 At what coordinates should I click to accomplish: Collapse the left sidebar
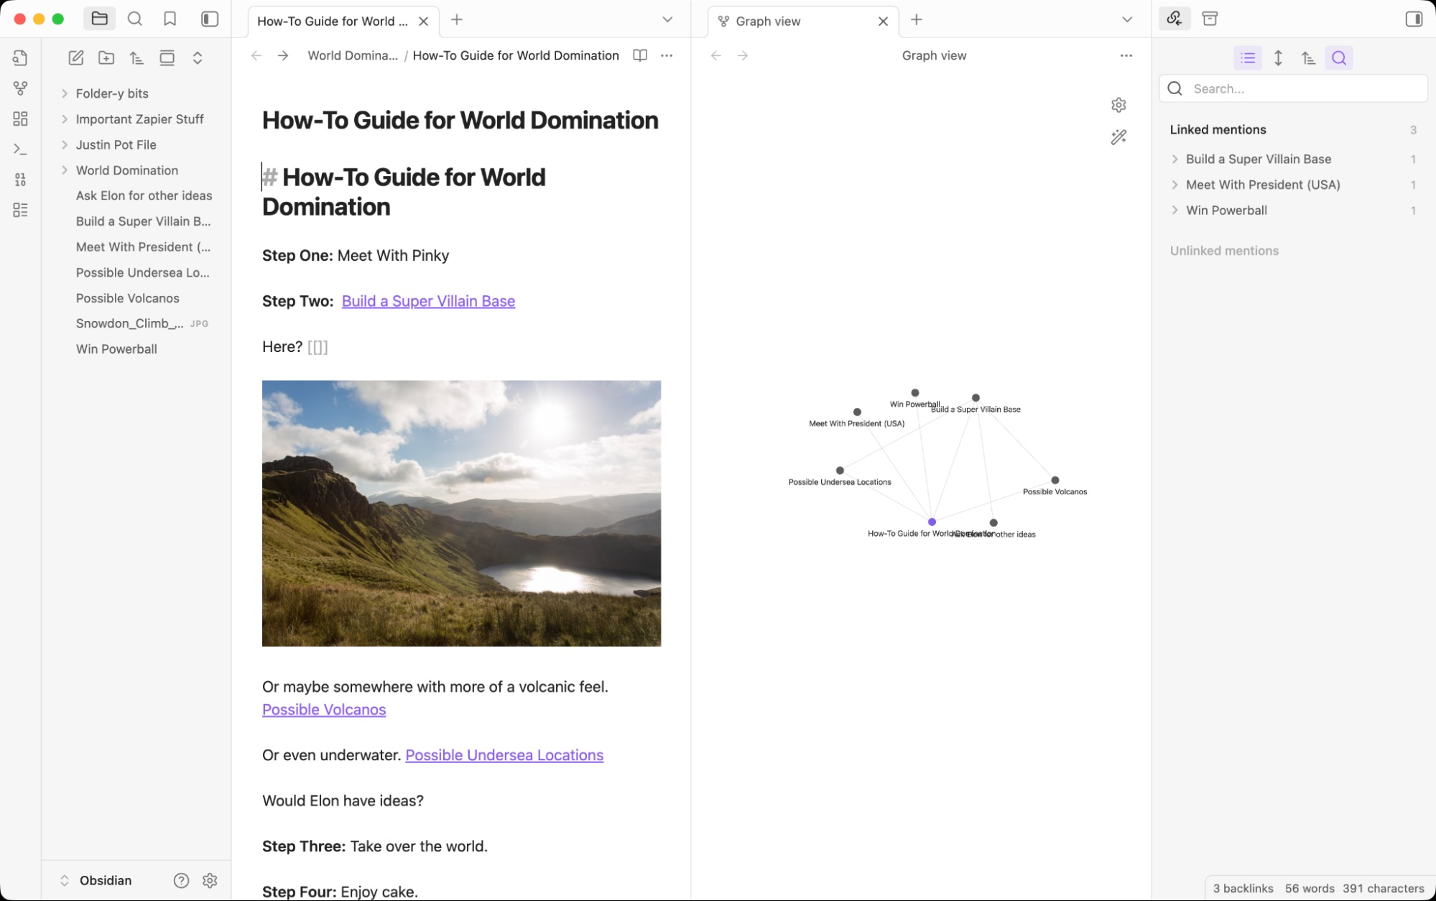coord(209,19)
